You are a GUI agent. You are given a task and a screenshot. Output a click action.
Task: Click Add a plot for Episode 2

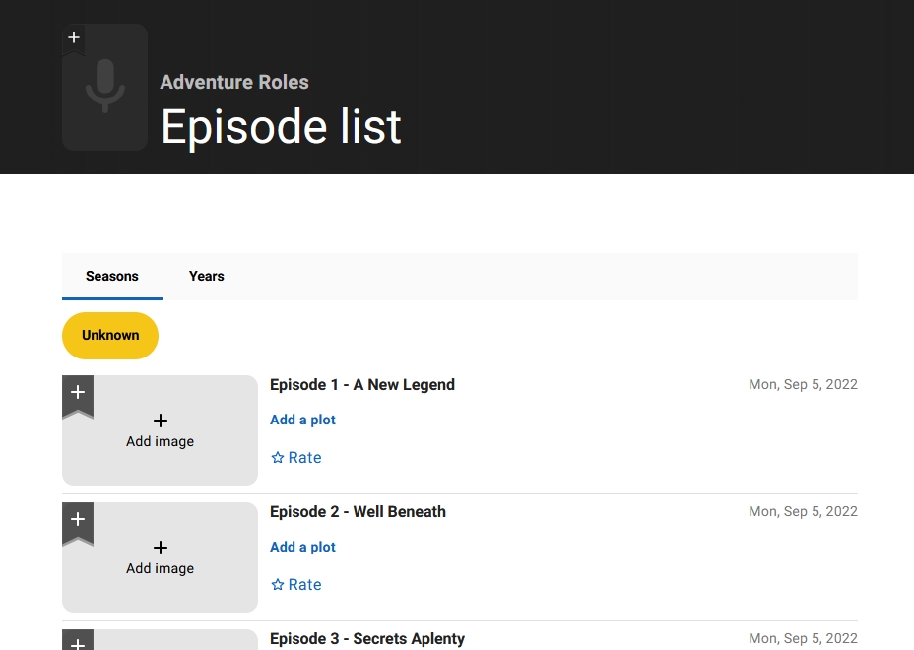click(x=303, y=547)
